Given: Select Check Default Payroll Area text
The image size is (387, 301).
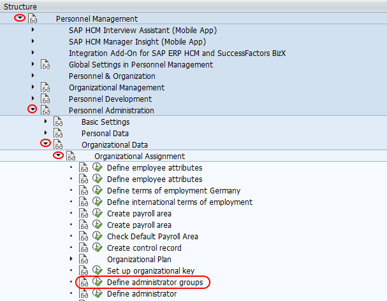Looking at the screenshot, I should (x=152, y=237).
